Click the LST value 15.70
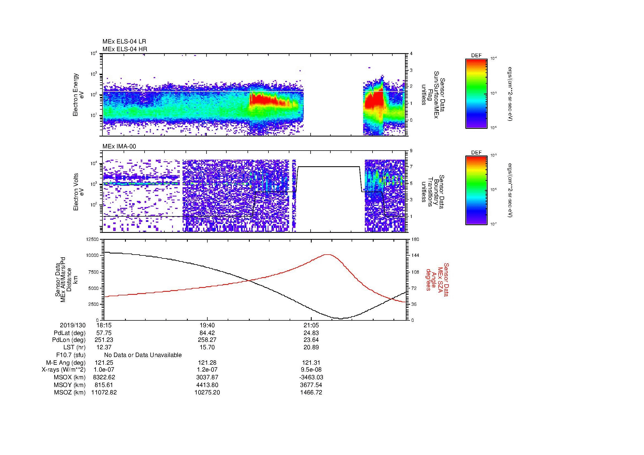The image size is (644, 455). (x=207, y=347)
